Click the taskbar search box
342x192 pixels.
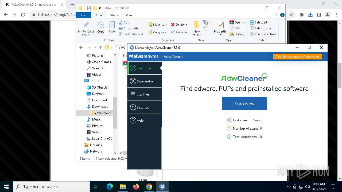coord(51,187)
